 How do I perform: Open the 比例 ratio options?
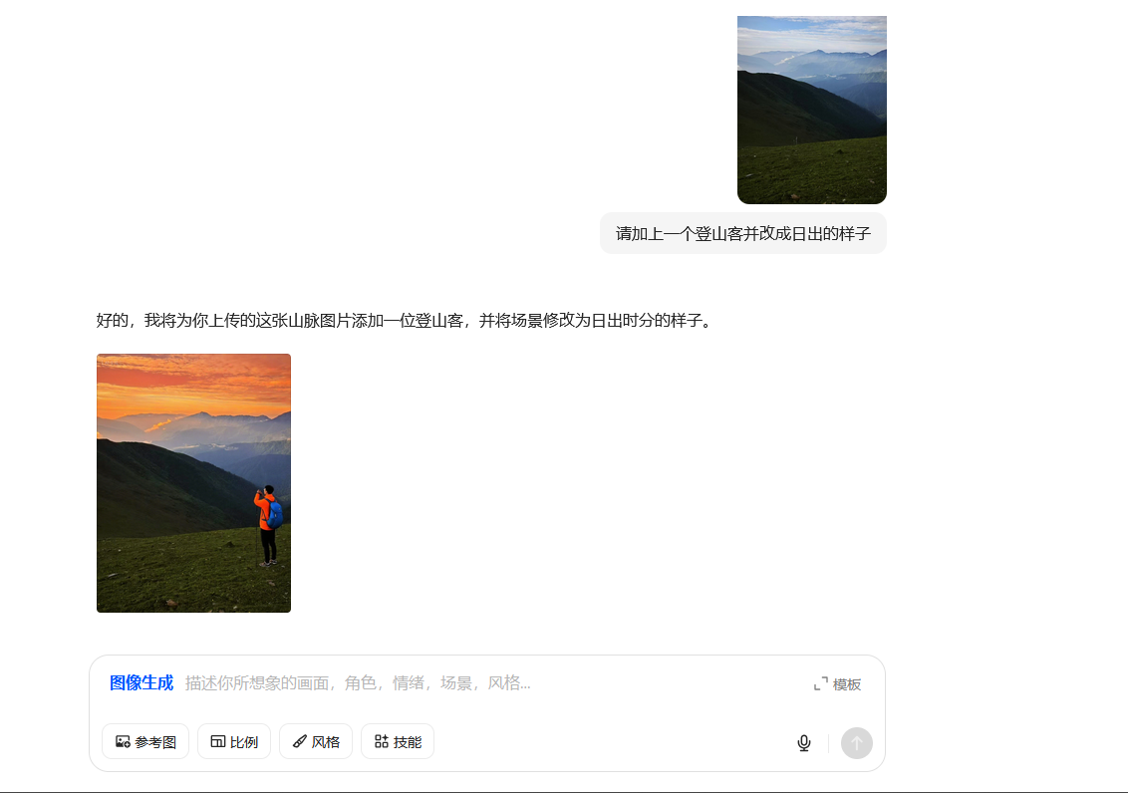point(234,741)
